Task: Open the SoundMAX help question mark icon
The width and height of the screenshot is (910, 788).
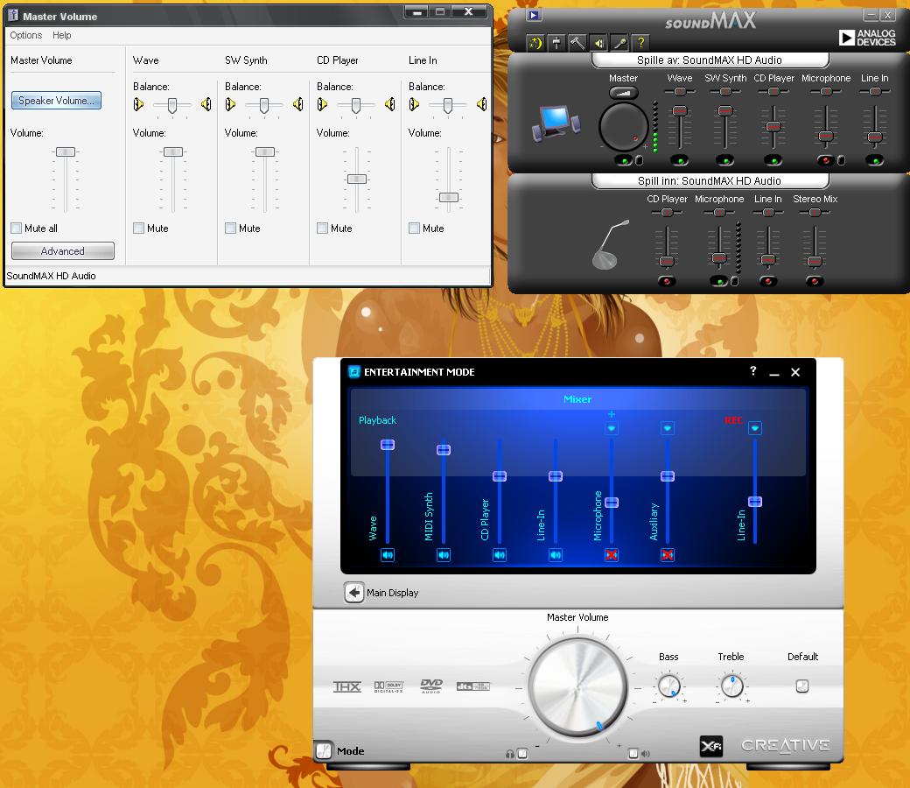Action: coord(640,42)
